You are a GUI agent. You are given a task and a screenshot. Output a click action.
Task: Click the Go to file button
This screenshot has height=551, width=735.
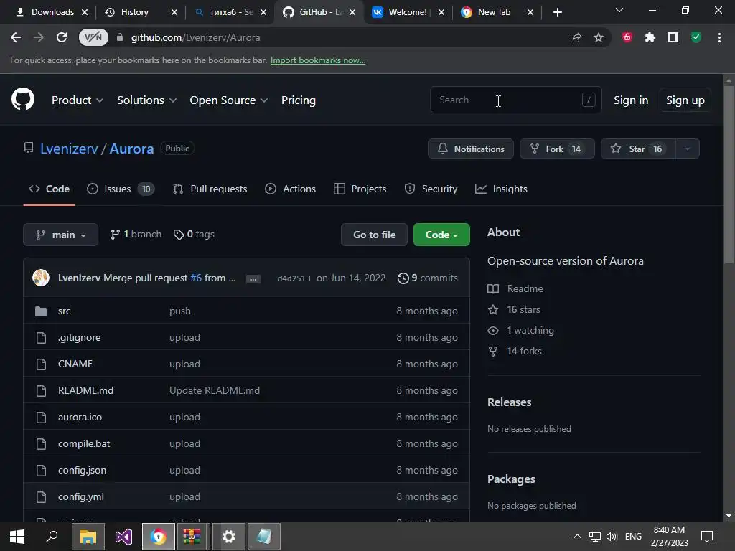click(375, 235)
